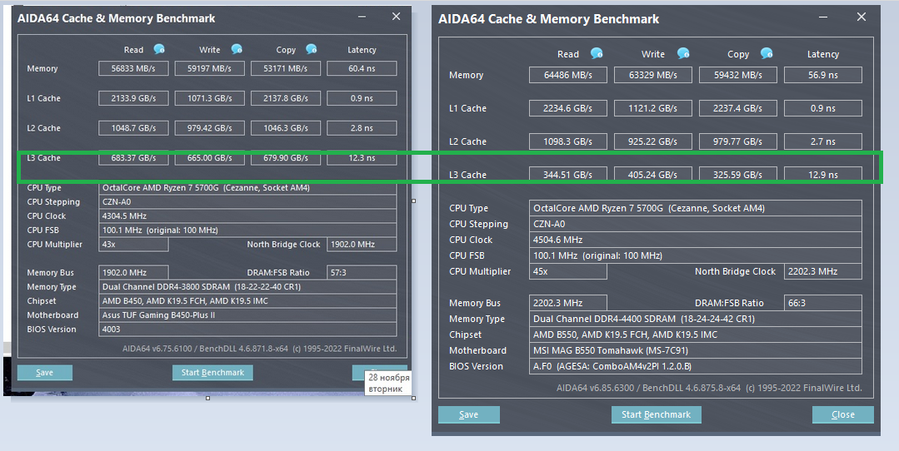Select the 56.9 ns Memory Latency value

[822, 75]
